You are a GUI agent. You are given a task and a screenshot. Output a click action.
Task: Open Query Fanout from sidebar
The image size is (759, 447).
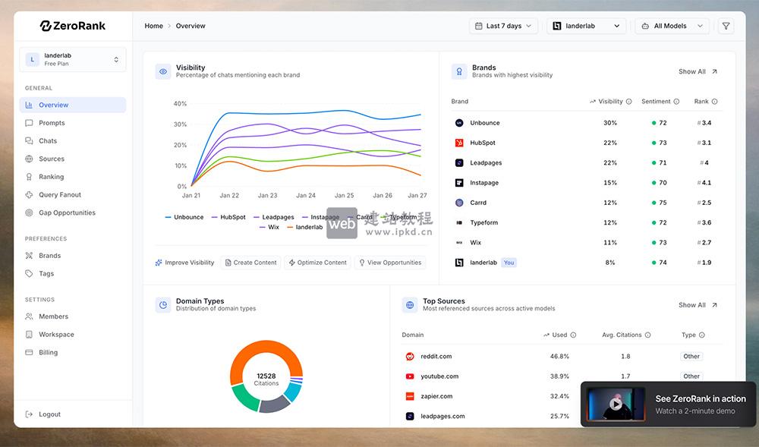point(59,195)
